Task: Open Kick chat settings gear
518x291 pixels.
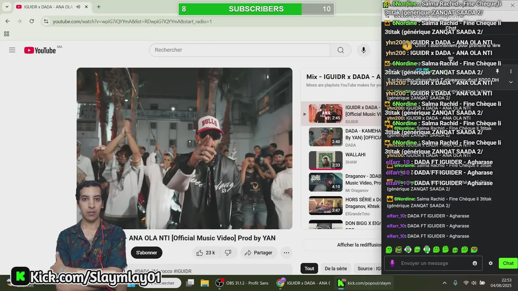Action: coord(490,263)
